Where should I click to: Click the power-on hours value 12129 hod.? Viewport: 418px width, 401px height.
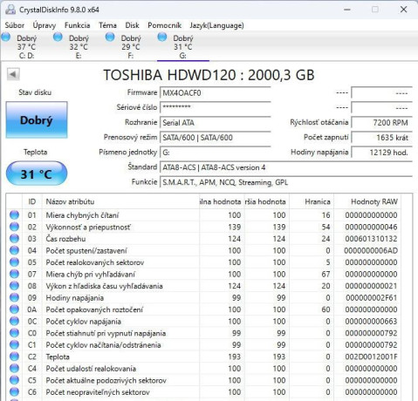(381, 153)
